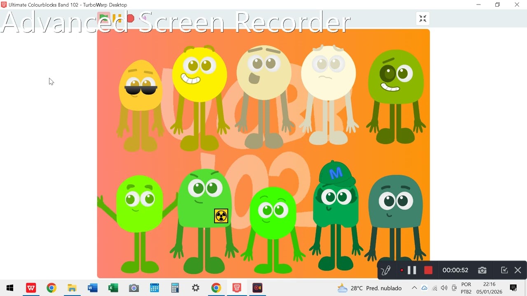Open the Camera app in taskbar
Viewport: 527px width, 296px height.
point(134,288)
